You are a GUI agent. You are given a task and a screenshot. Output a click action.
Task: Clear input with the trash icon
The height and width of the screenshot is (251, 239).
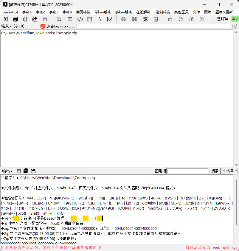tap(45, 19)
